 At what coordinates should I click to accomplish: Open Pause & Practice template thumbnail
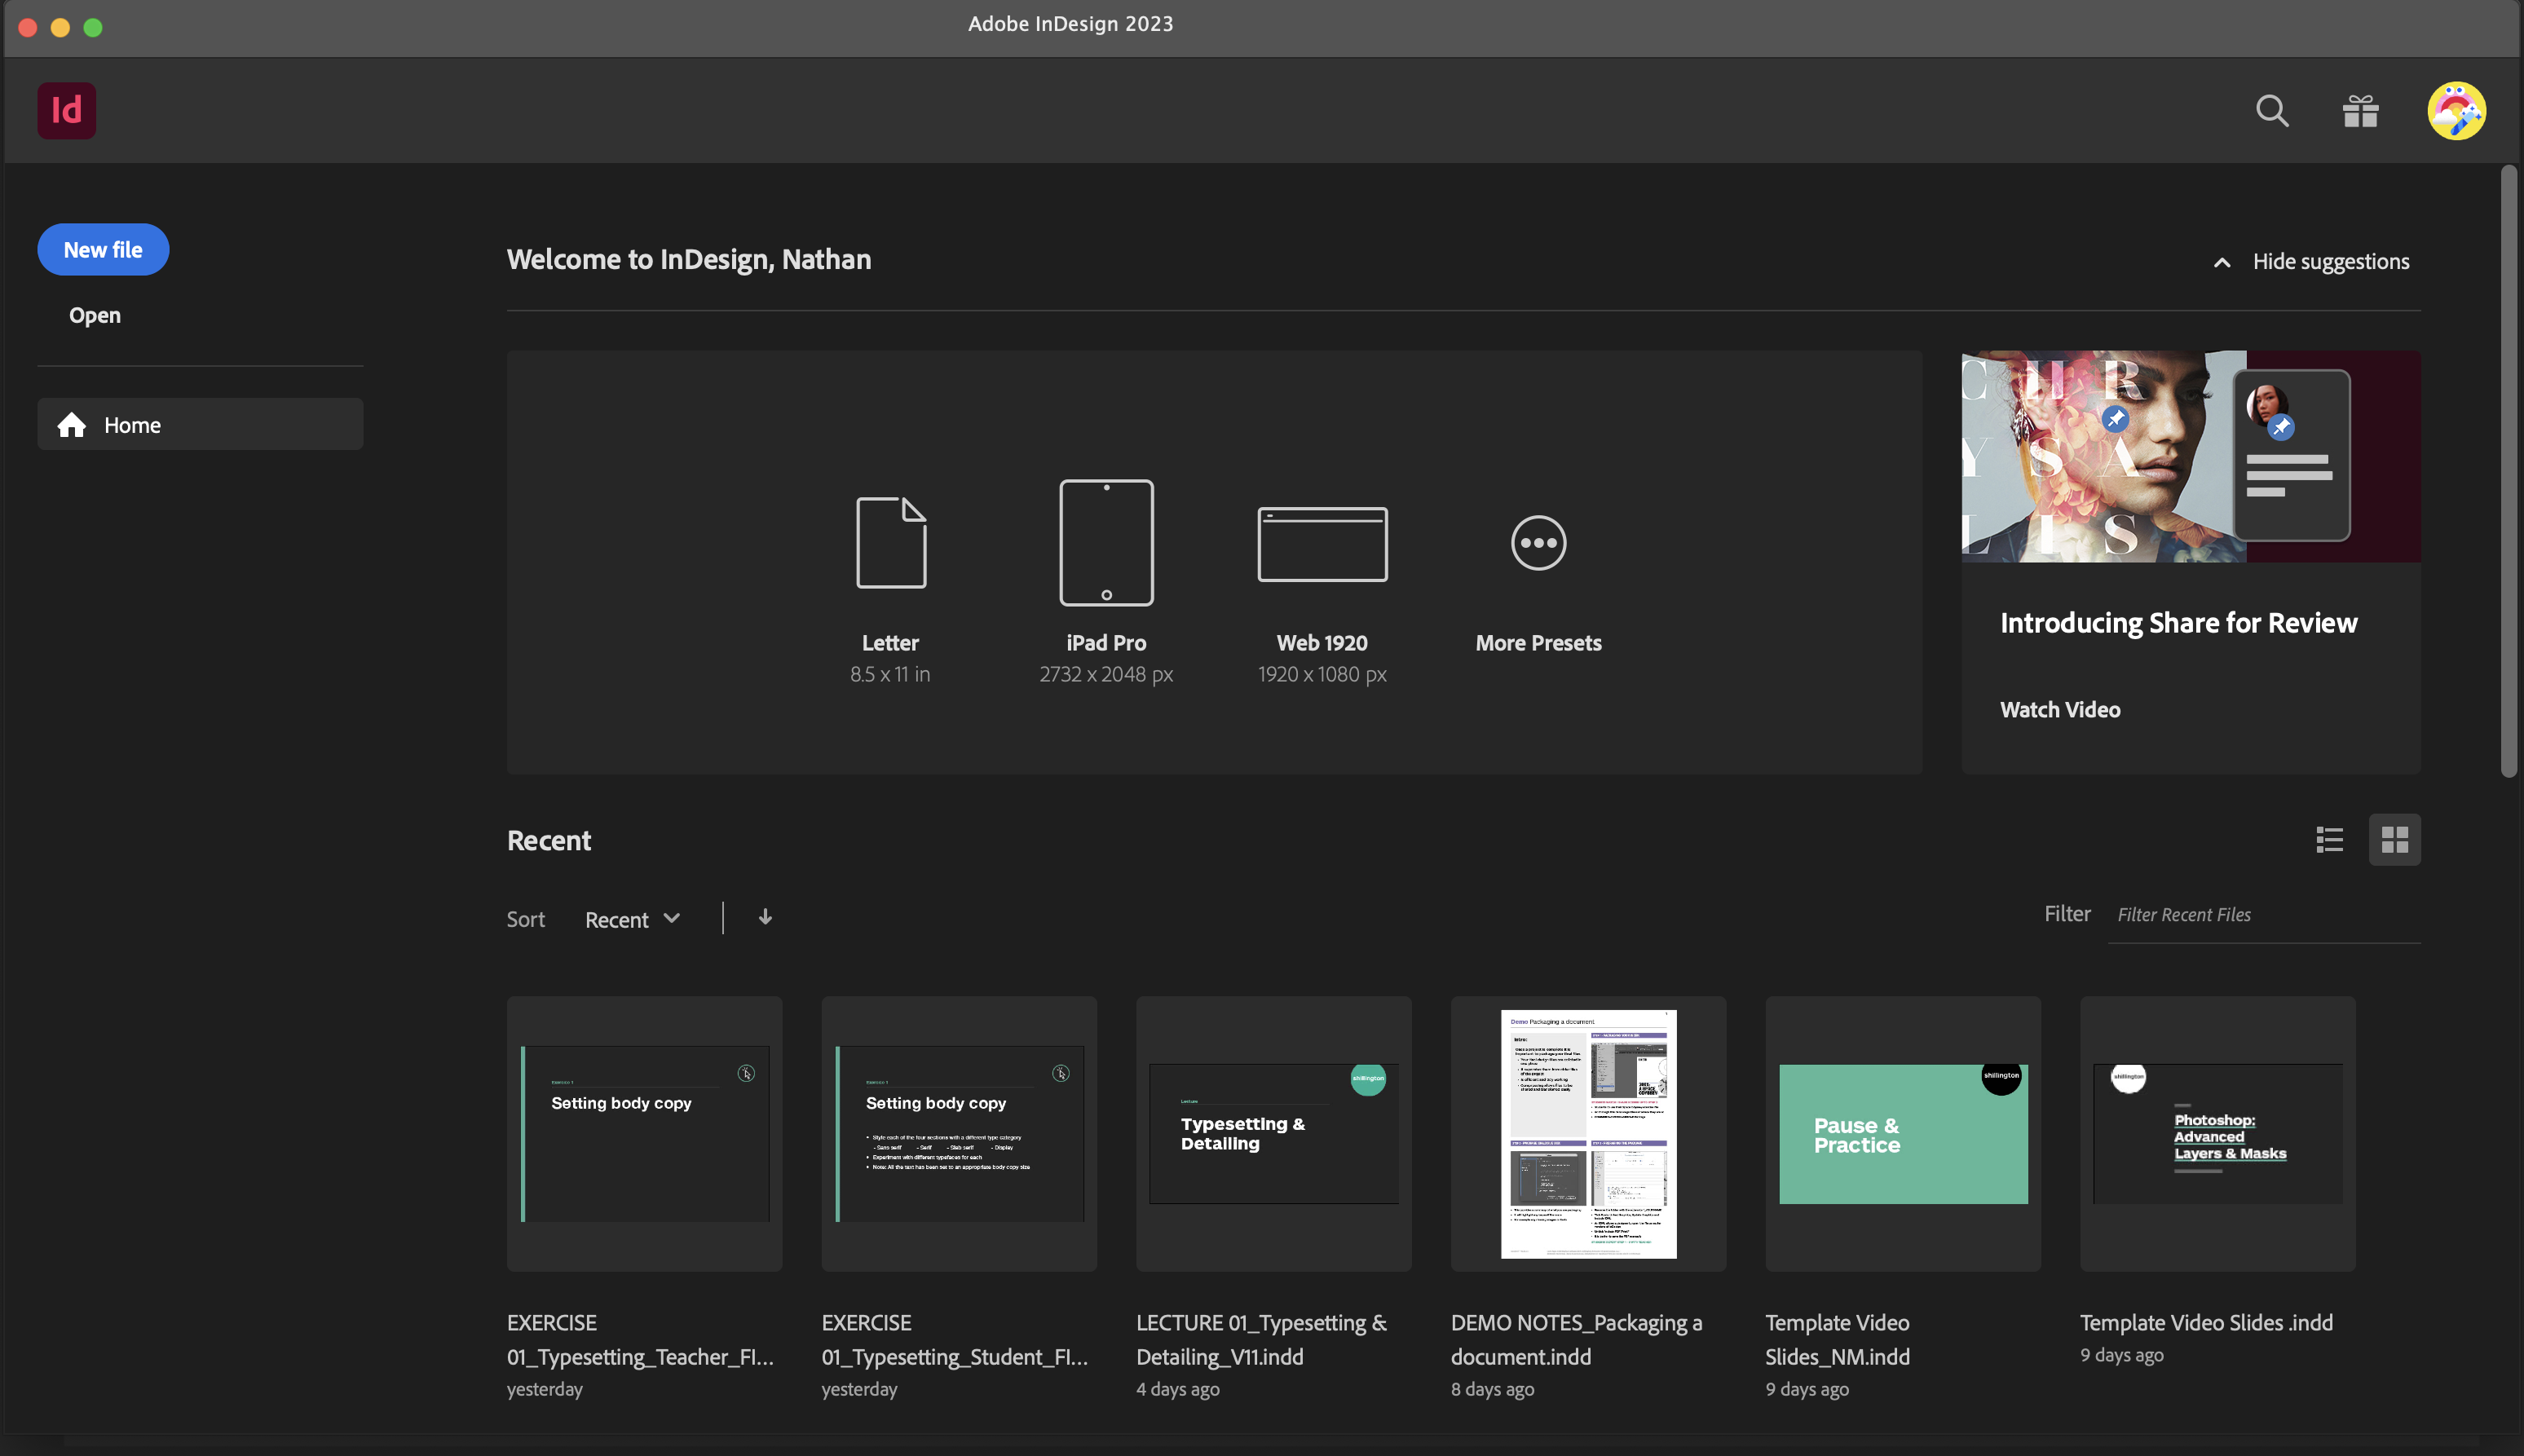tap(1902, 1134)
